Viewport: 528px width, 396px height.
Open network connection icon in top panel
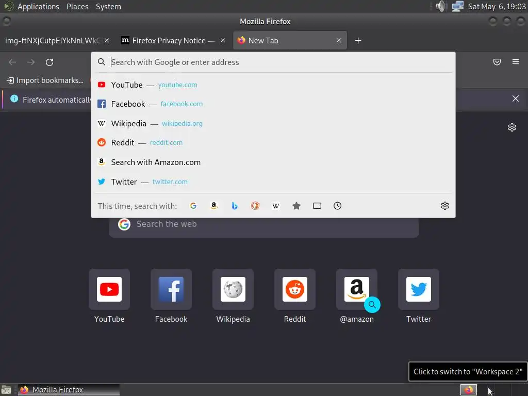pyautogui.click(x=458, y=6)
